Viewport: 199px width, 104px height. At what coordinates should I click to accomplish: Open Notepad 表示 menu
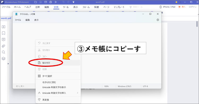pyautogui.click(x=36, y=20)
